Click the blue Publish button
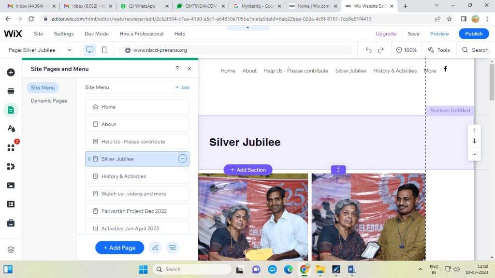This screenshot has width=495, height=278. point(473,34)
